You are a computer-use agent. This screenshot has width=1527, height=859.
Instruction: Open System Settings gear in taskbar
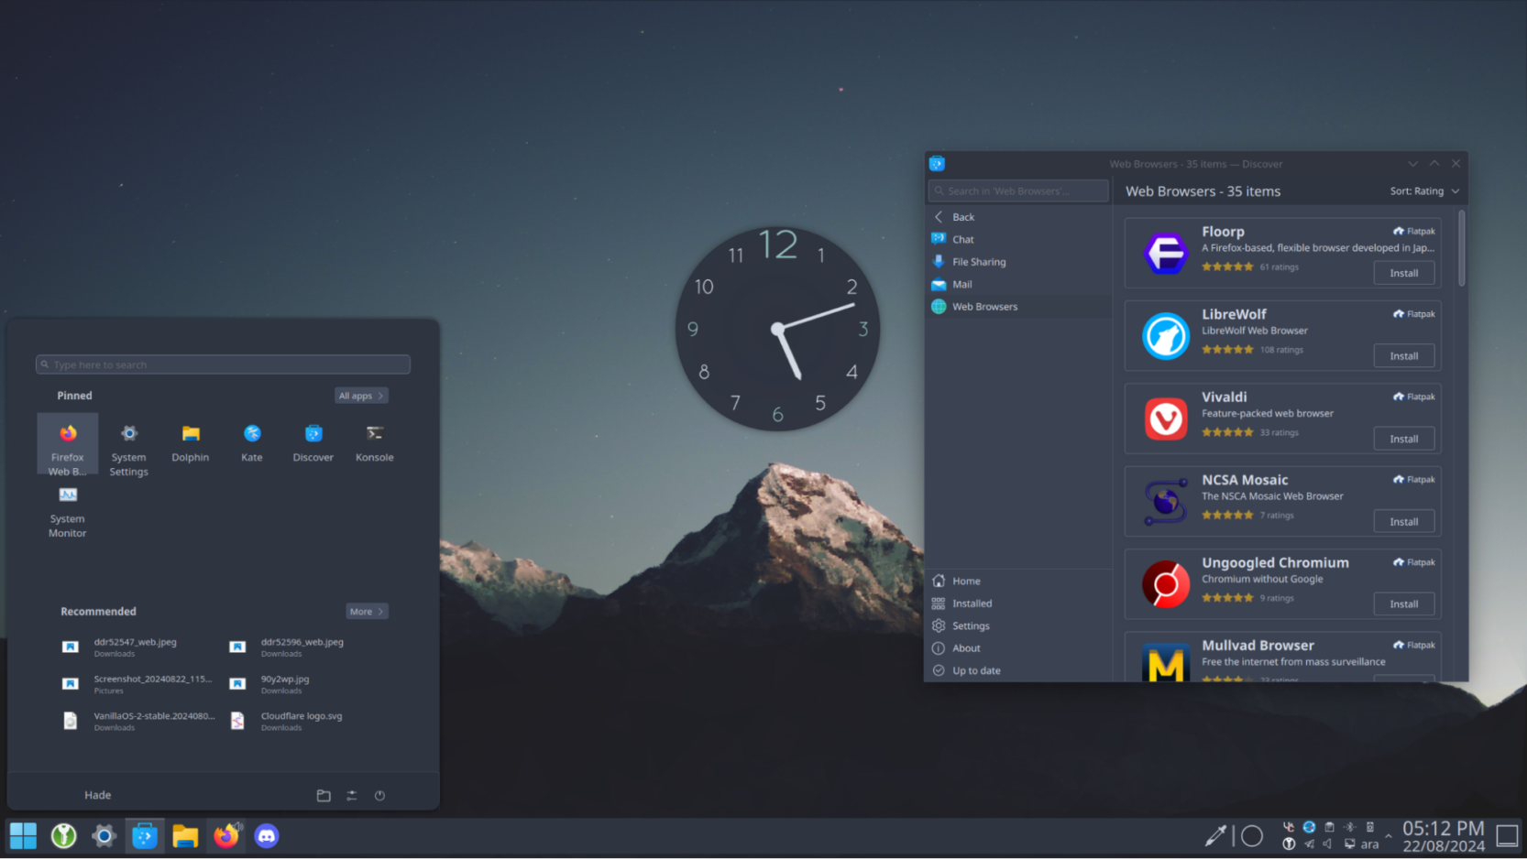pyautogui.click(x=104, y=835)
